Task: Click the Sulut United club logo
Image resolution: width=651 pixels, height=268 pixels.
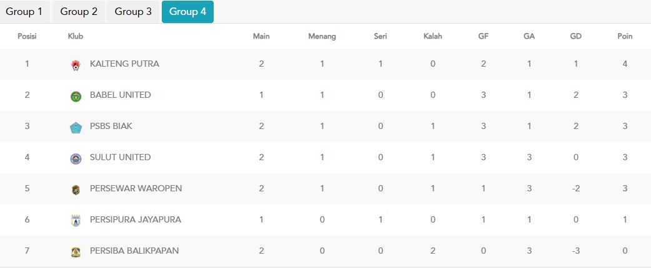Action: (x=76, y=159)
